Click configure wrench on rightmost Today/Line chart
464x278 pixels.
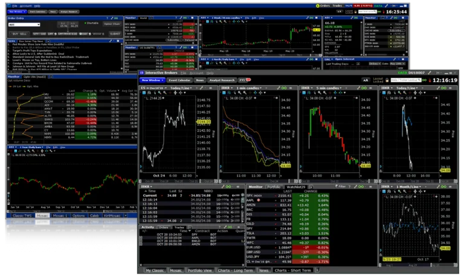tap(438, 88)
